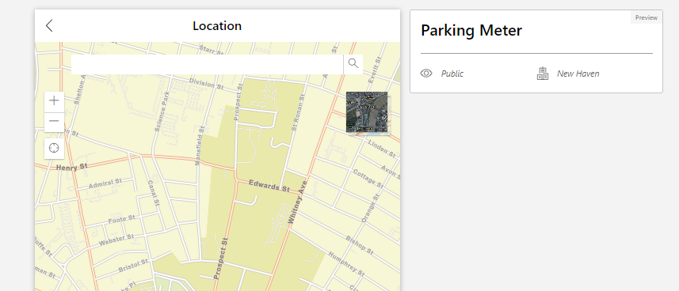Click the Preview badge on the card
This screenshot has width=679, height=291.
[646, 17]
